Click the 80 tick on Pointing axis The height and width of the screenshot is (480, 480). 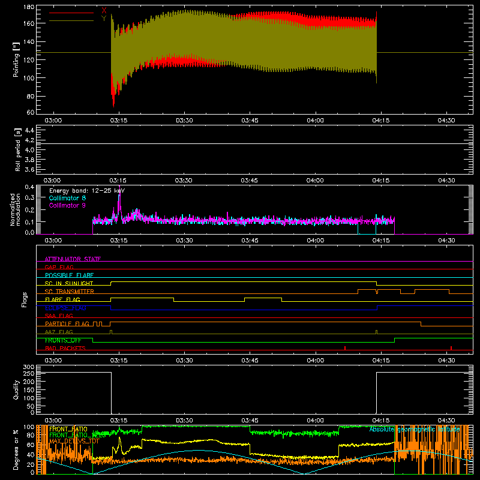tap(31, 96)
